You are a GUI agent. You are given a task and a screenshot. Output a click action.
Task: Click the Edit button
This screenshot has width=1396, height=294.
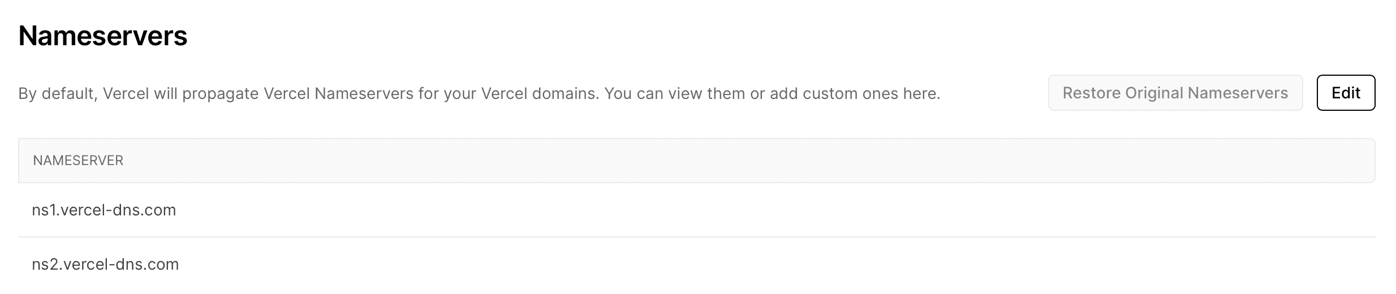pyautogui.click(x=1345, y=93)
